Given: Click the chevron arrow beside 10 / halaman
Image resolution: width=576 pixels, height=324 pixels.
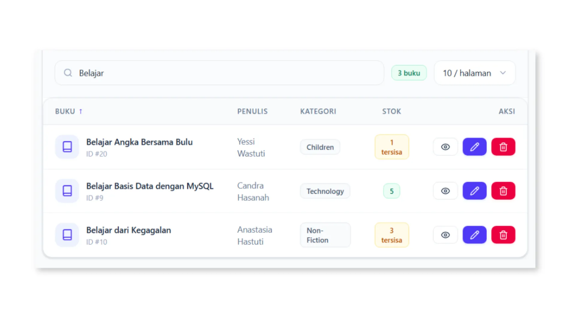Looking at the screenshot, I should pos(503,73).
